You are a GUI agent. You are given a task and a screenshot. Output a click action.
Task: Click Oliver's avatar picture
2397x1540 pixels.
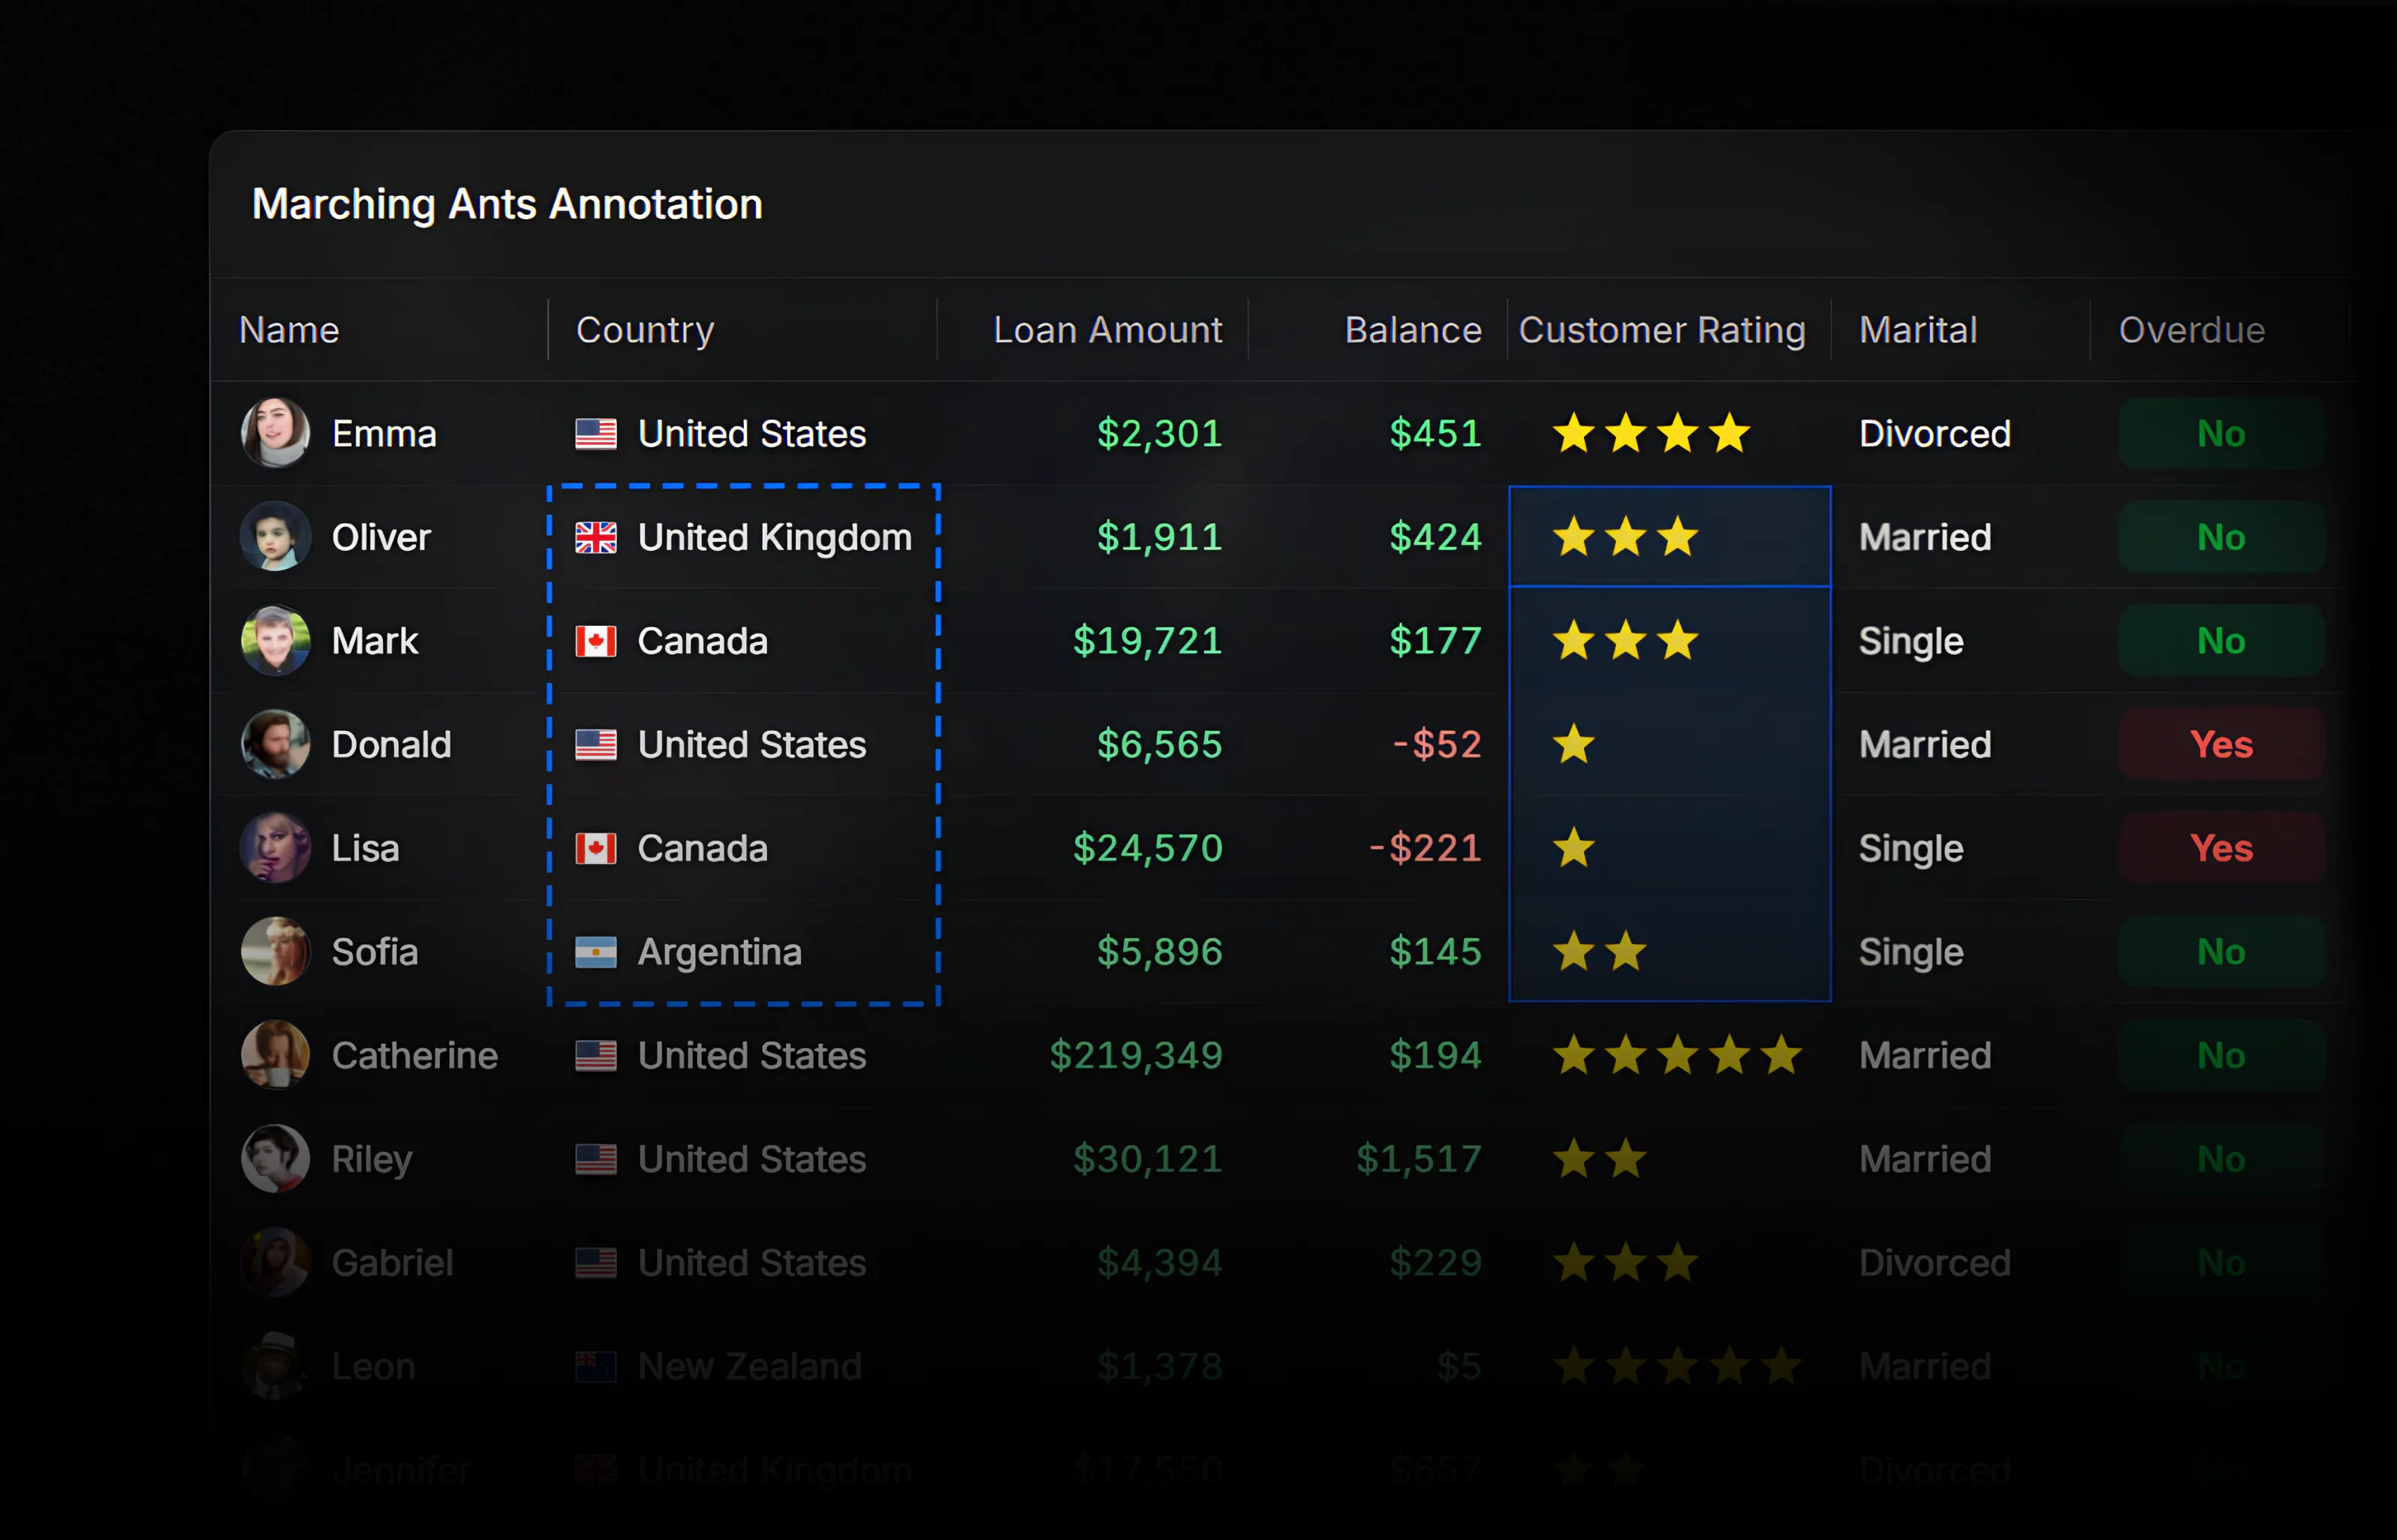coord(275,537)
